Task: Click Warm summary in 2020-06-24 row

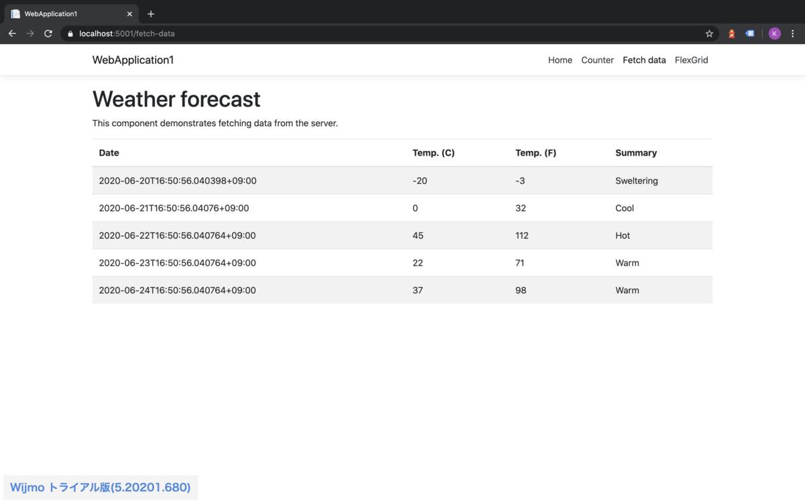Action: (x=660, y=290)
